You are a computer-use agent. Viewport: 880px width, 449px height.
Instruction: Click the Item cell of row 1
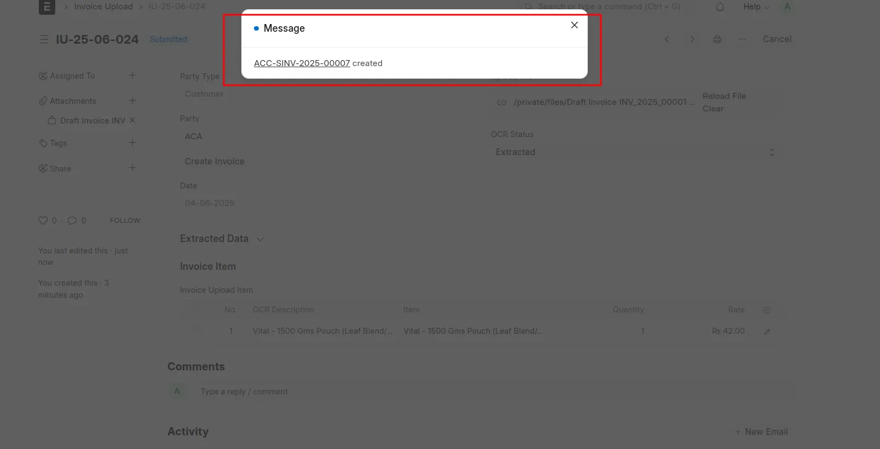[x=473, y=331]
